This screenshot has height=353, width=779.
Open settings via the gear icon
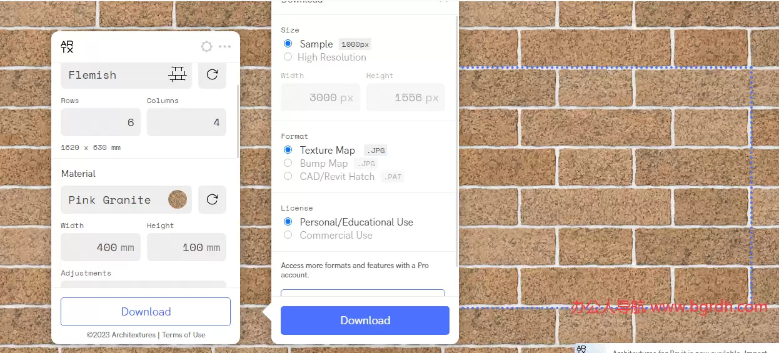[206, 46]
